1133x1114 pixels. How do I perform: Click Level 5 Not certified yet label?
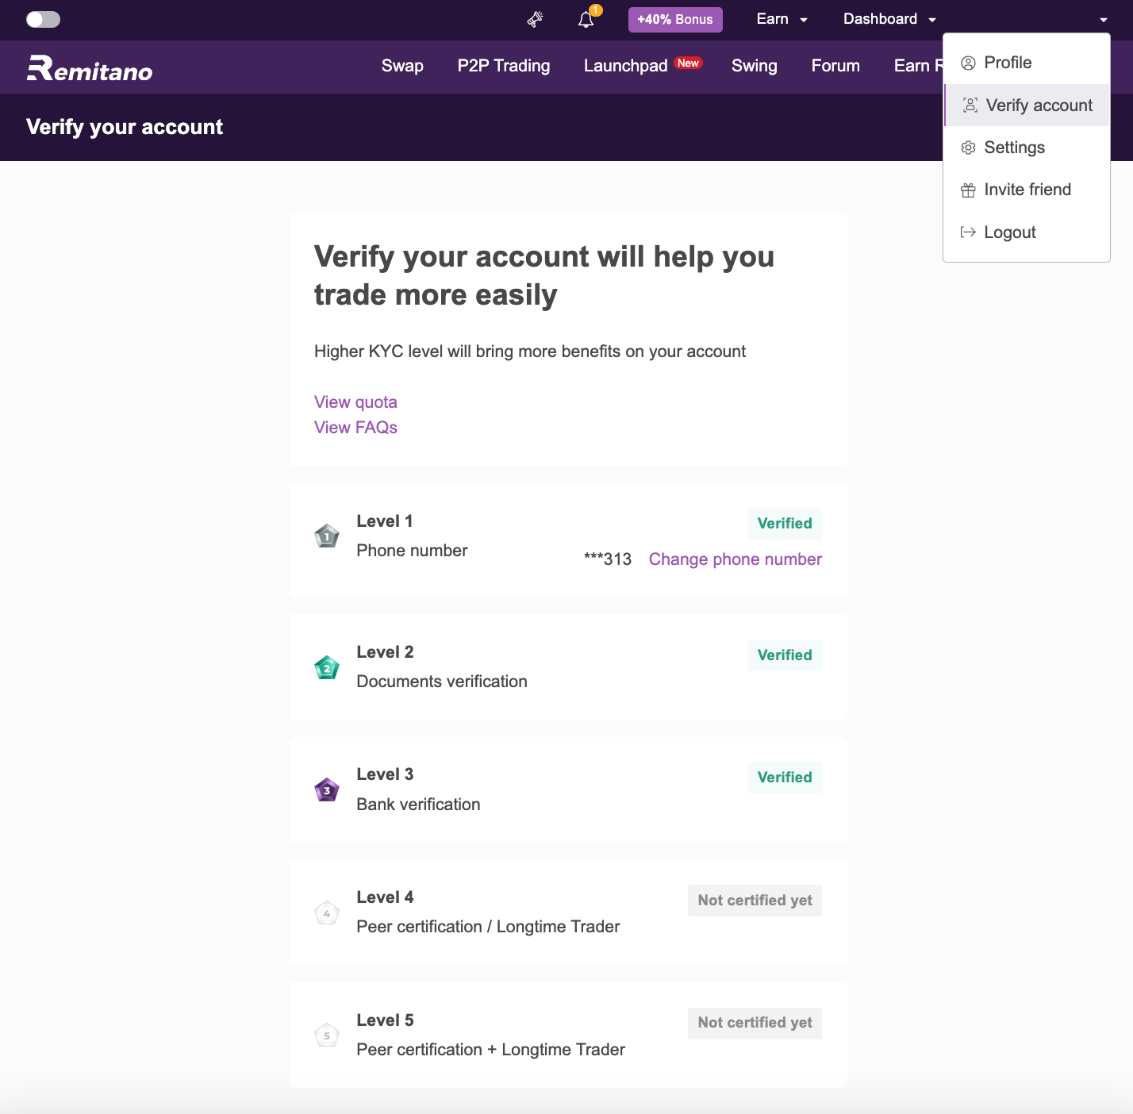click(x=755, y=1023)
